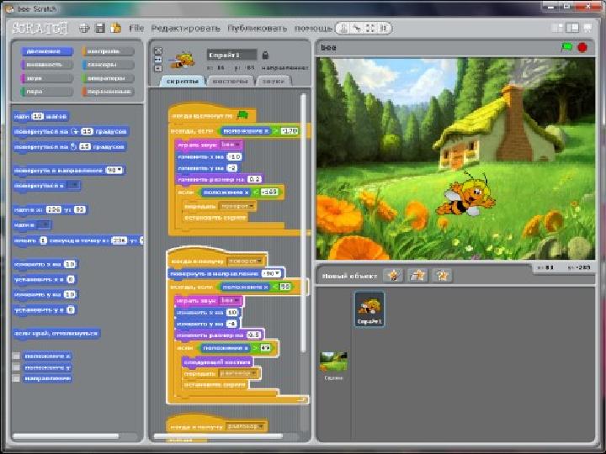
Task: Click the установить y в 0 block
Action: 45,309
